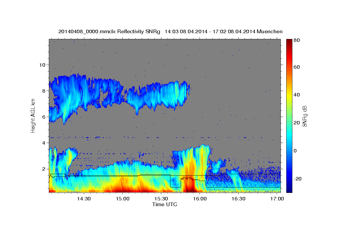Click the height tick label 10

coord(43,65)
